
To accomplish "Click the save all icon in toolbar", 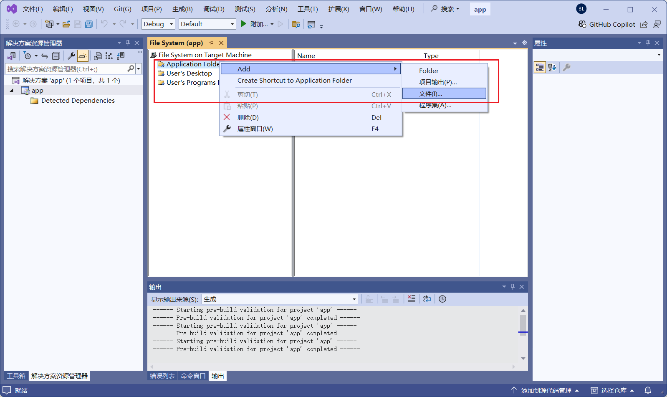I will [89, 24].
